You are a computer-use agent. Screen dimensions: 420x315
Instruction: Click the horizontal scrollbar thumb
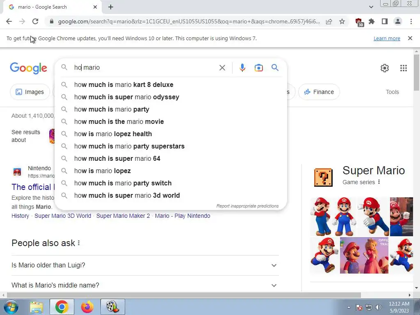pos(184,295)
